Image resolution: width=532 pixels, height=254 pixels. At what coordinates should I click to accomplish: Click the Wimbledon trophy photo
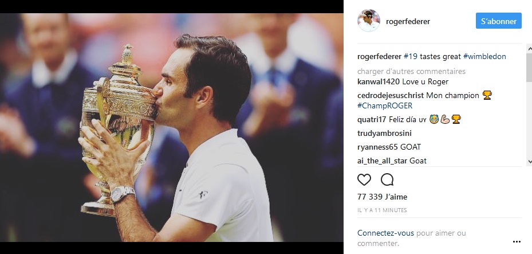pyautogui.click(x=171, y=127)
